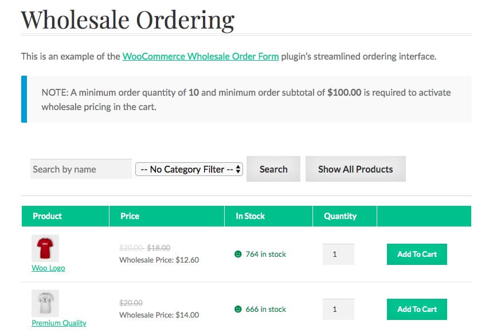Click the Quantity column header
The width and height of the screenshot is (493, 336).
(x=340, y=216)
